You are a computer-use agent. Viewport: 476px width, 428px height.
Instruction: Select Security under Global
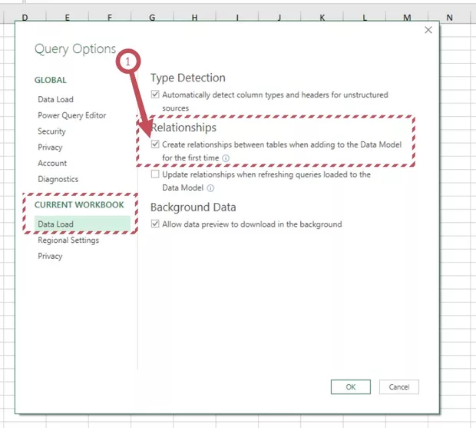click(x=51, y=131)
